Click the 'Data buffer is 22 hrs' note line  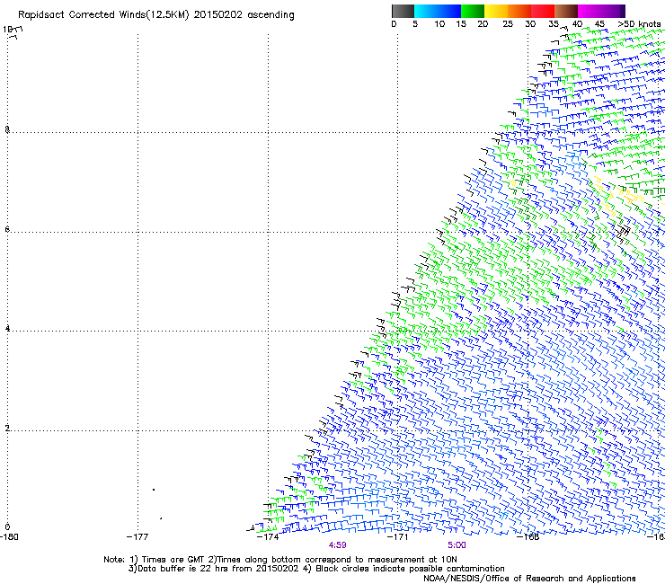pyautogui.click(x=316, y=569)
